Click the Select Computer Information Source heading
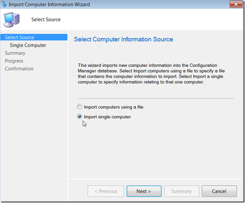The width and height of the screenshot is (245, 203). [123, 39]
